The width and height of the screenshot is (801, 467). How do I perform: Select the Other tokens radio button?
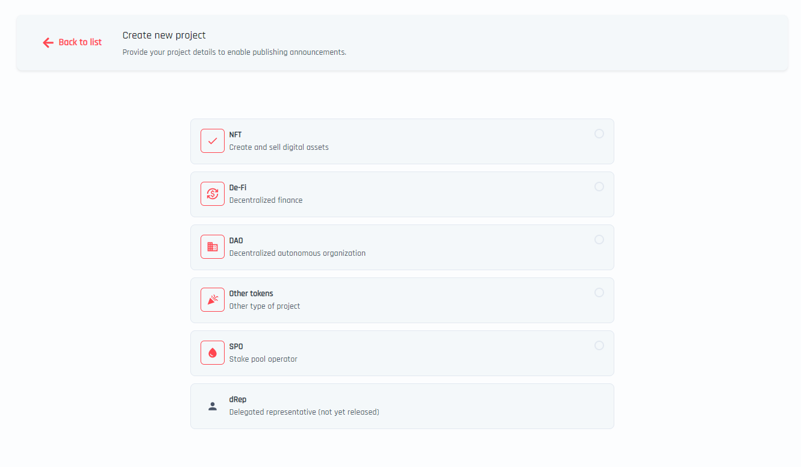coord(599,292)
